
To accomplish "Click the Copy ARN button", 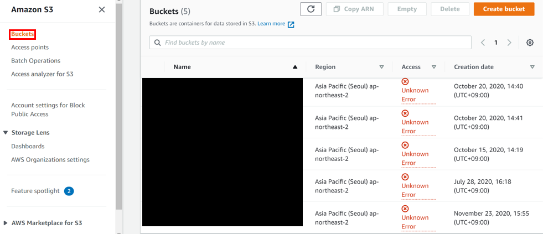I will (355, 9).
